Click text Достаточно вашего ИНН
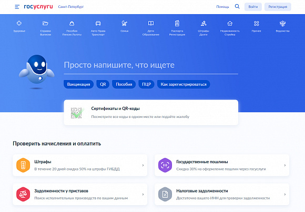Viewport: 305px width, 212px height. pos(223,198)
